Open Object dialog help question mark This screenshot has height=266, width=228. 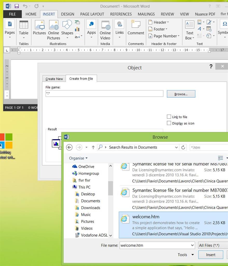coord(211,66)
